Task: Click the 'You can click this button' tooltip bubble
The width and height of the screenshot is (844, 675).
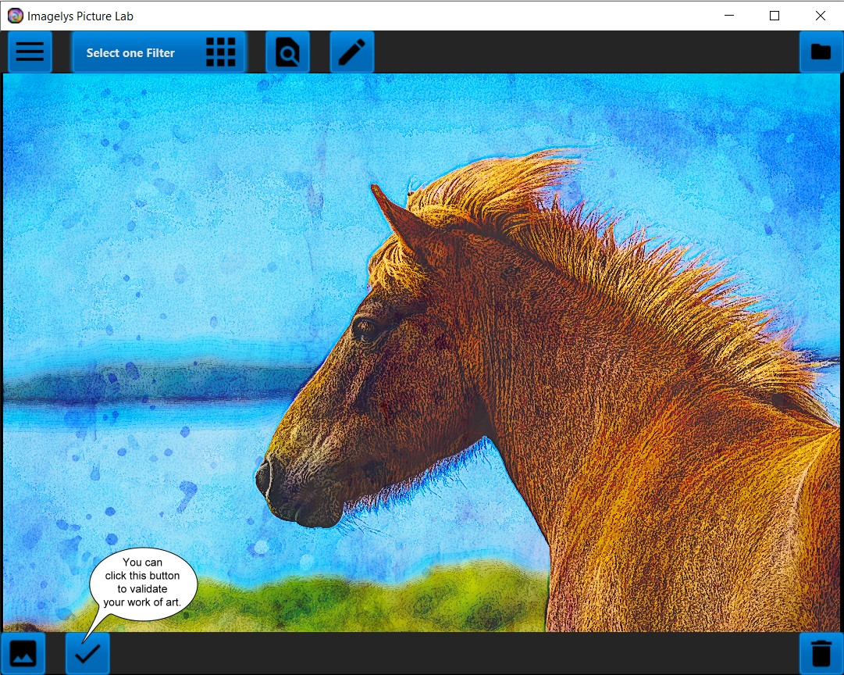Action: 142,583
